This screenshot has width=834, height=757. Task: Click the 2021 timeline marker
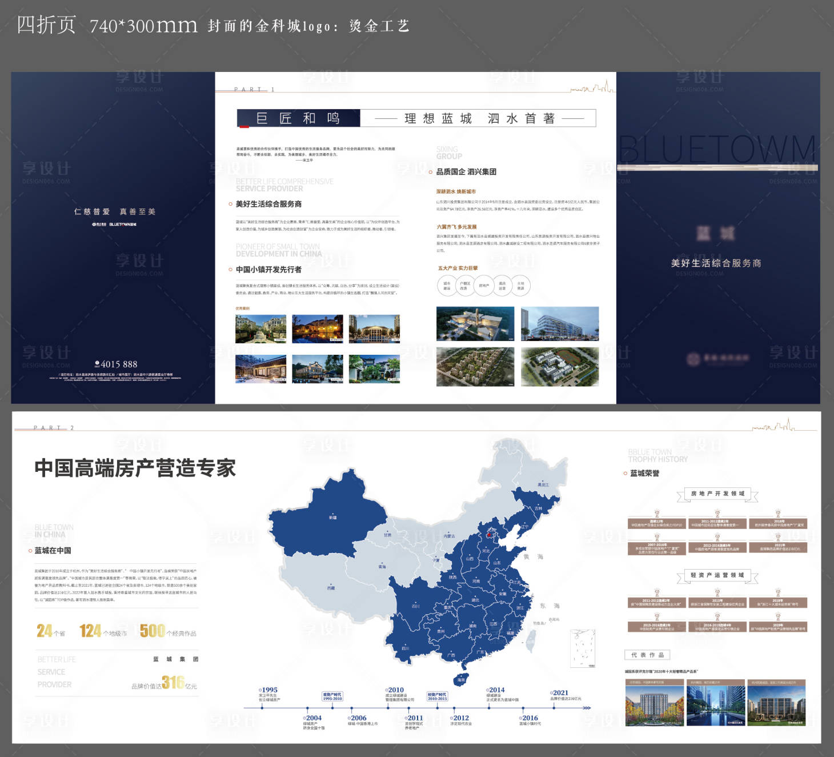pyautogui.click(x=559, y=692)
